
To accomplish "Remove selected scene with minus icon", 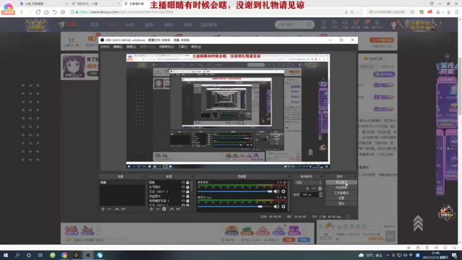I will coord(109,209).
